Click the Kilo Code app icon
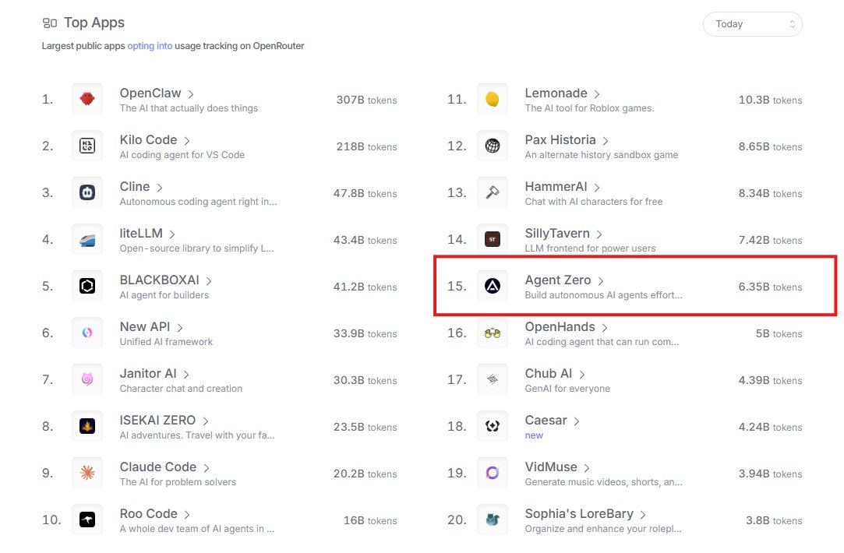The width and height of the screenshot is (844, 553). [87, 146]
